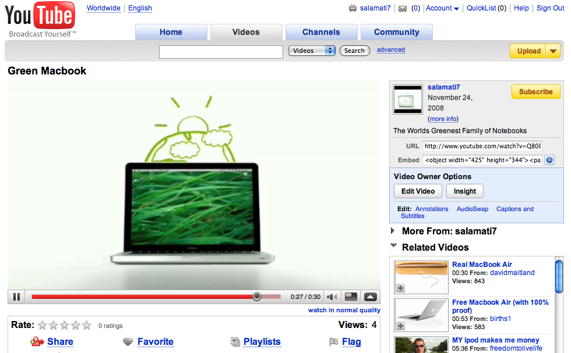Click the Edit Video button
This screenshot has height=353, width=571.
click(418, 191)
